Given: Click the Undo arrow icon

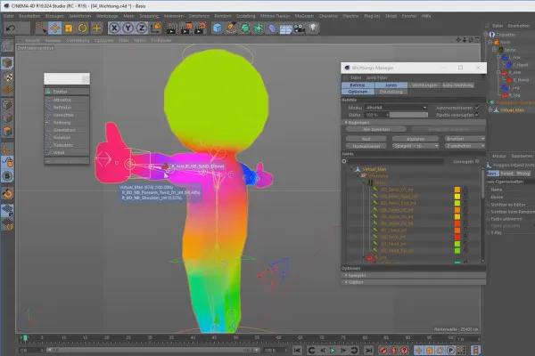Looking at the screenshot, I should (11, 28).
